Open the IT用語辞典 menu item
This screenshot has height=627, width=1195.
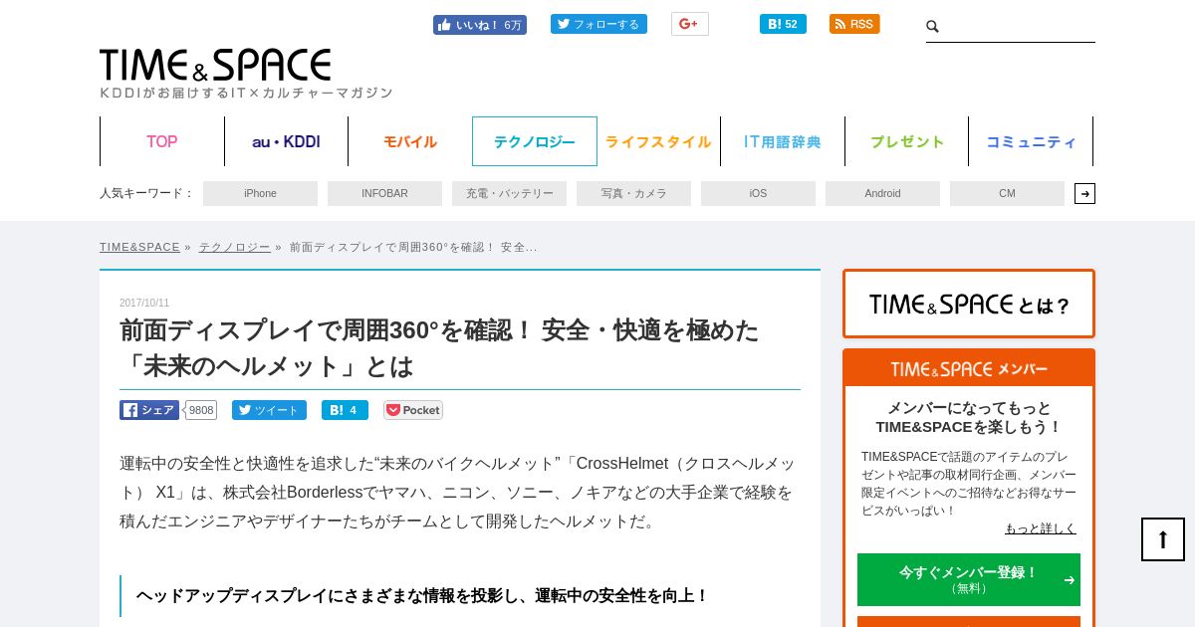click(783, 141)
